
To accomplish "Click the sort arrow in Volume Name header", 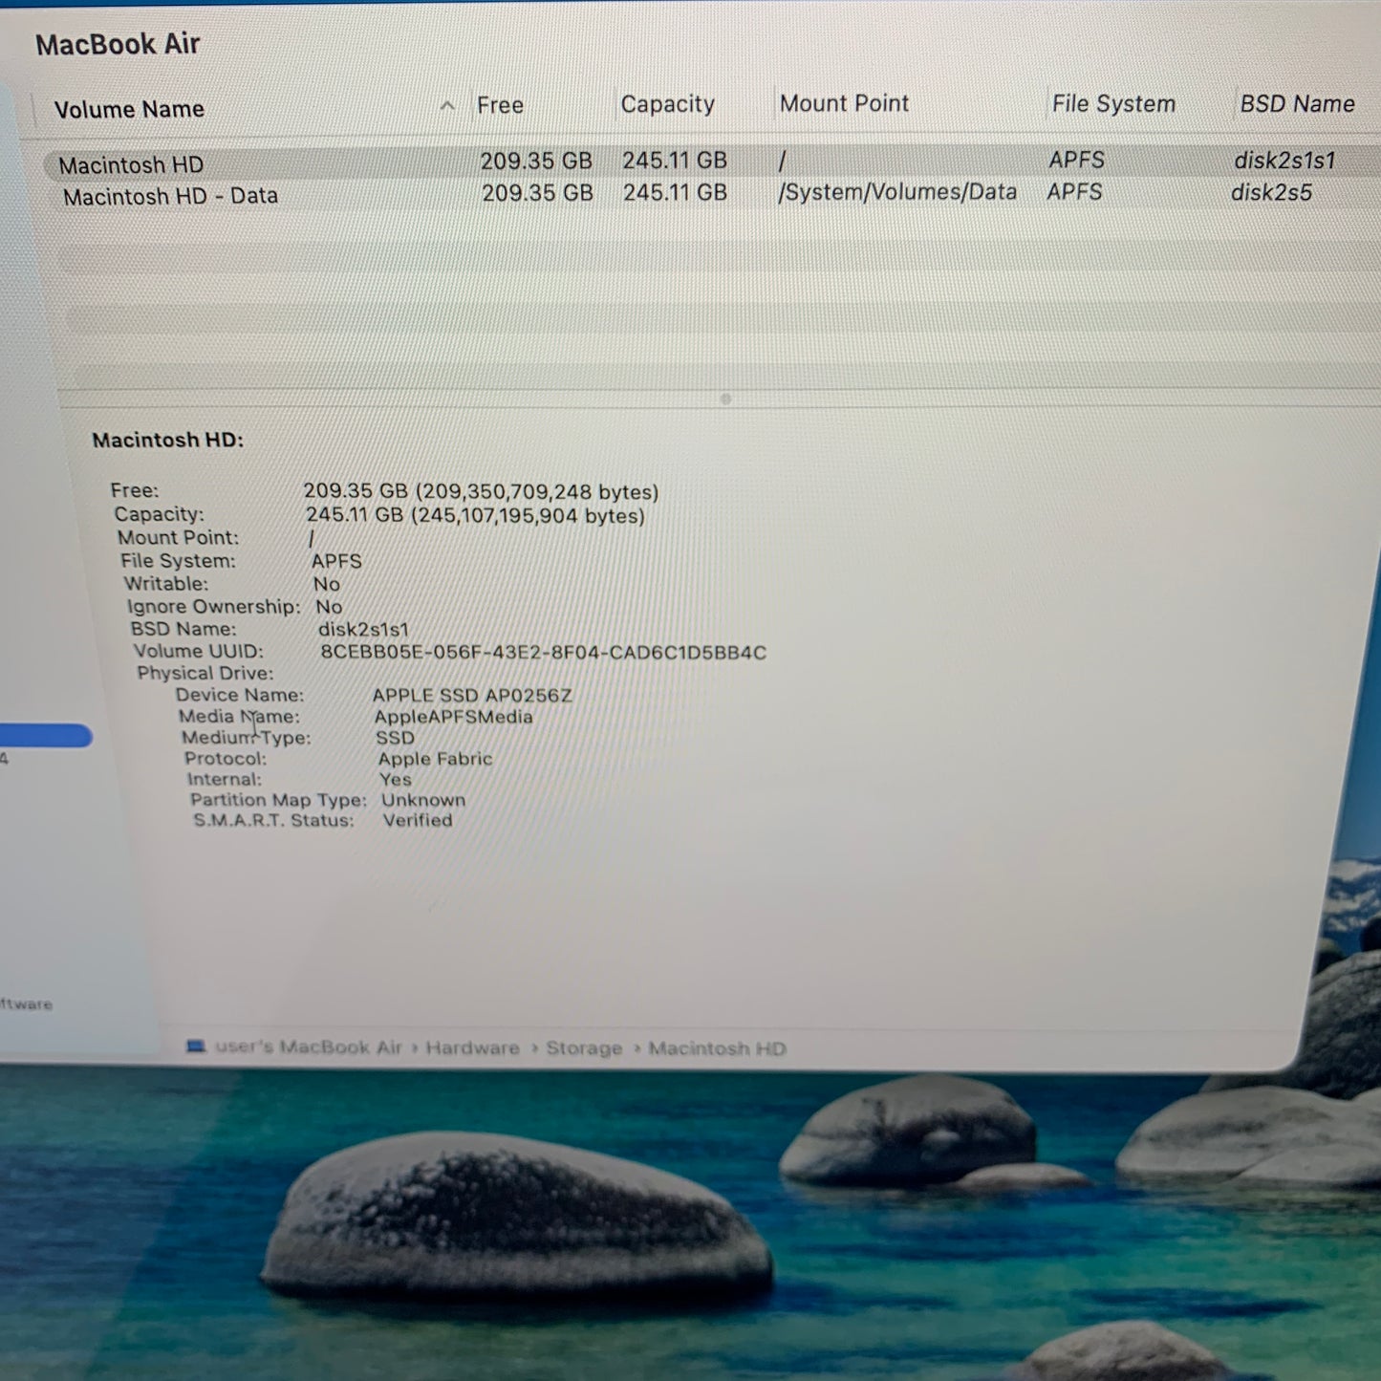I will [447, 106].
